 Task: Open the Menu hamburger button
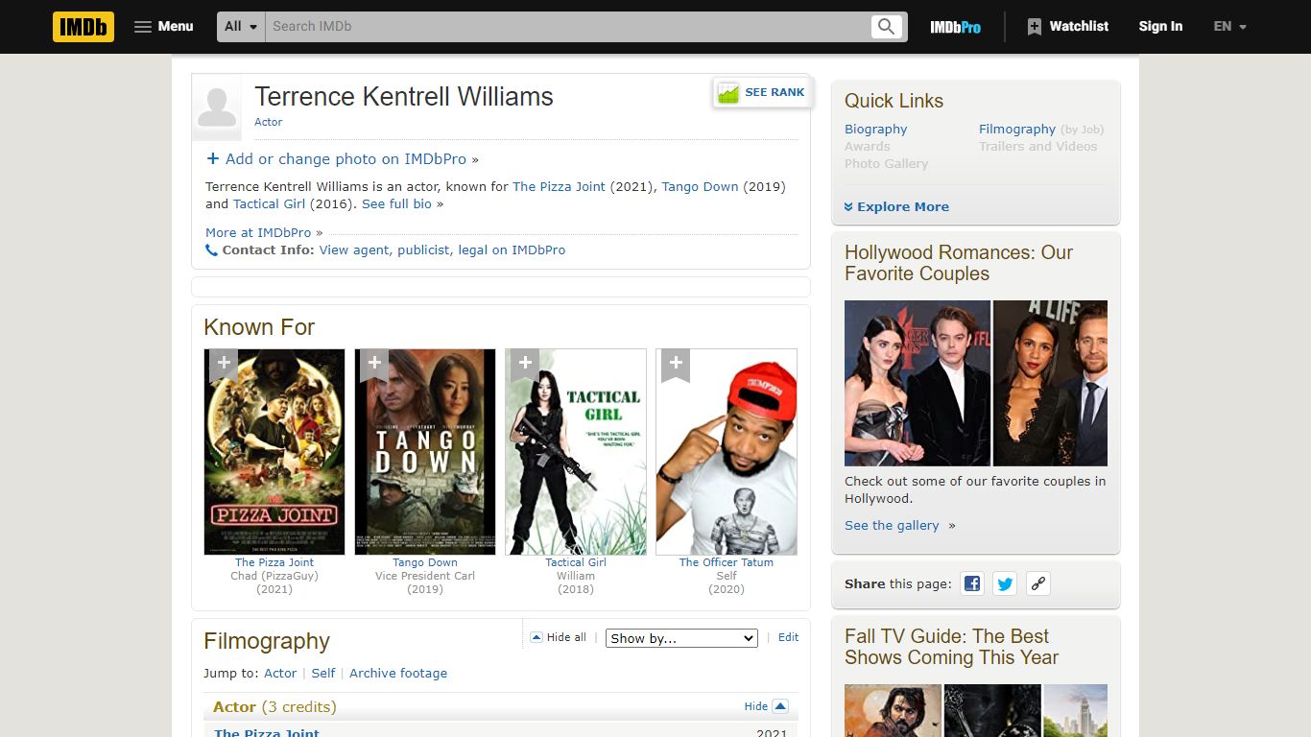tap(164, 27)
